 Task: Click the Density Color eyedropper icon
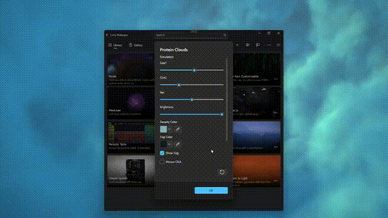click(x=178, y=129)
